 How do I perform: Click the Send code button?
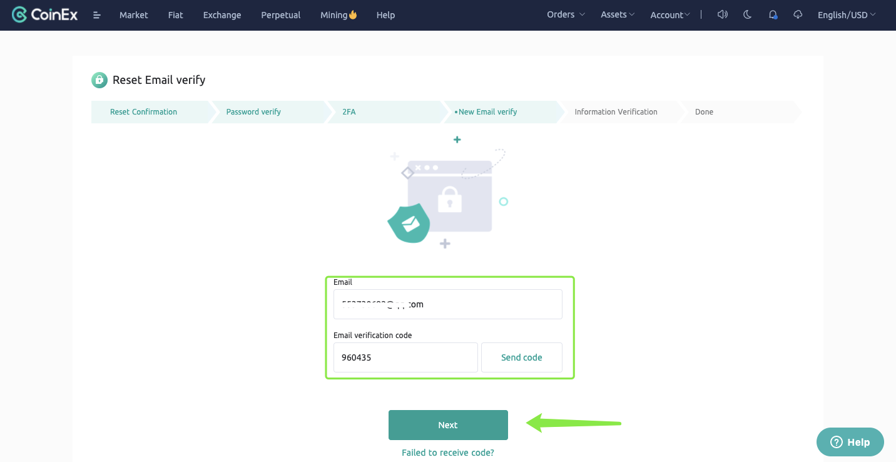(521, 357)
